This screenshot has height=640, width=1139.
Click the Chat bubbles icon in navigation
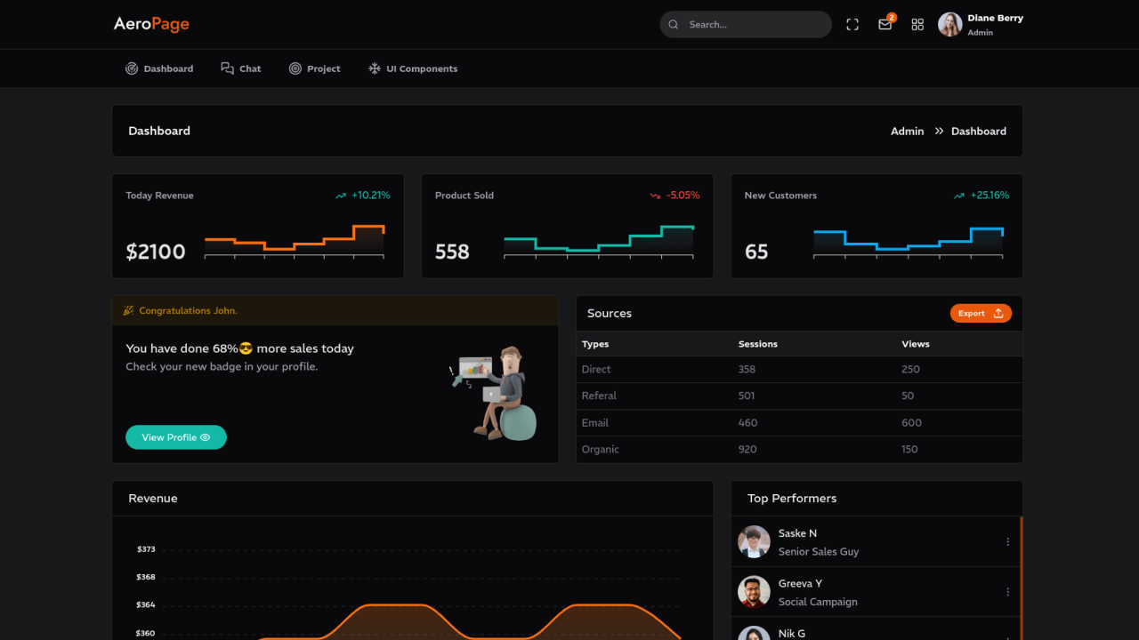click(228, 68)
